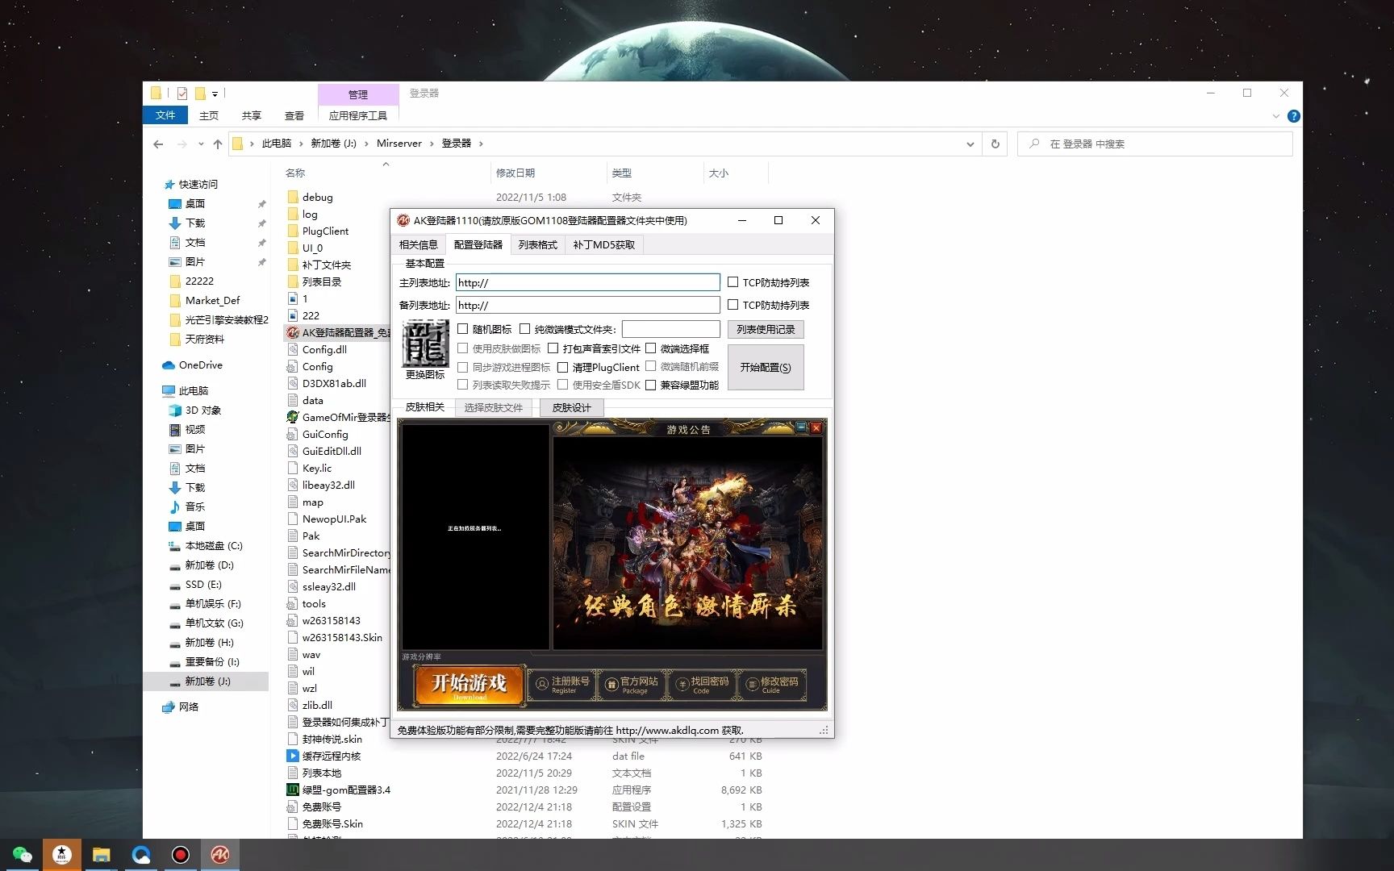Click 纯微端模式文件夹 text field
This screenshot has width=1394, height=871.
click(x=670, y=329)
